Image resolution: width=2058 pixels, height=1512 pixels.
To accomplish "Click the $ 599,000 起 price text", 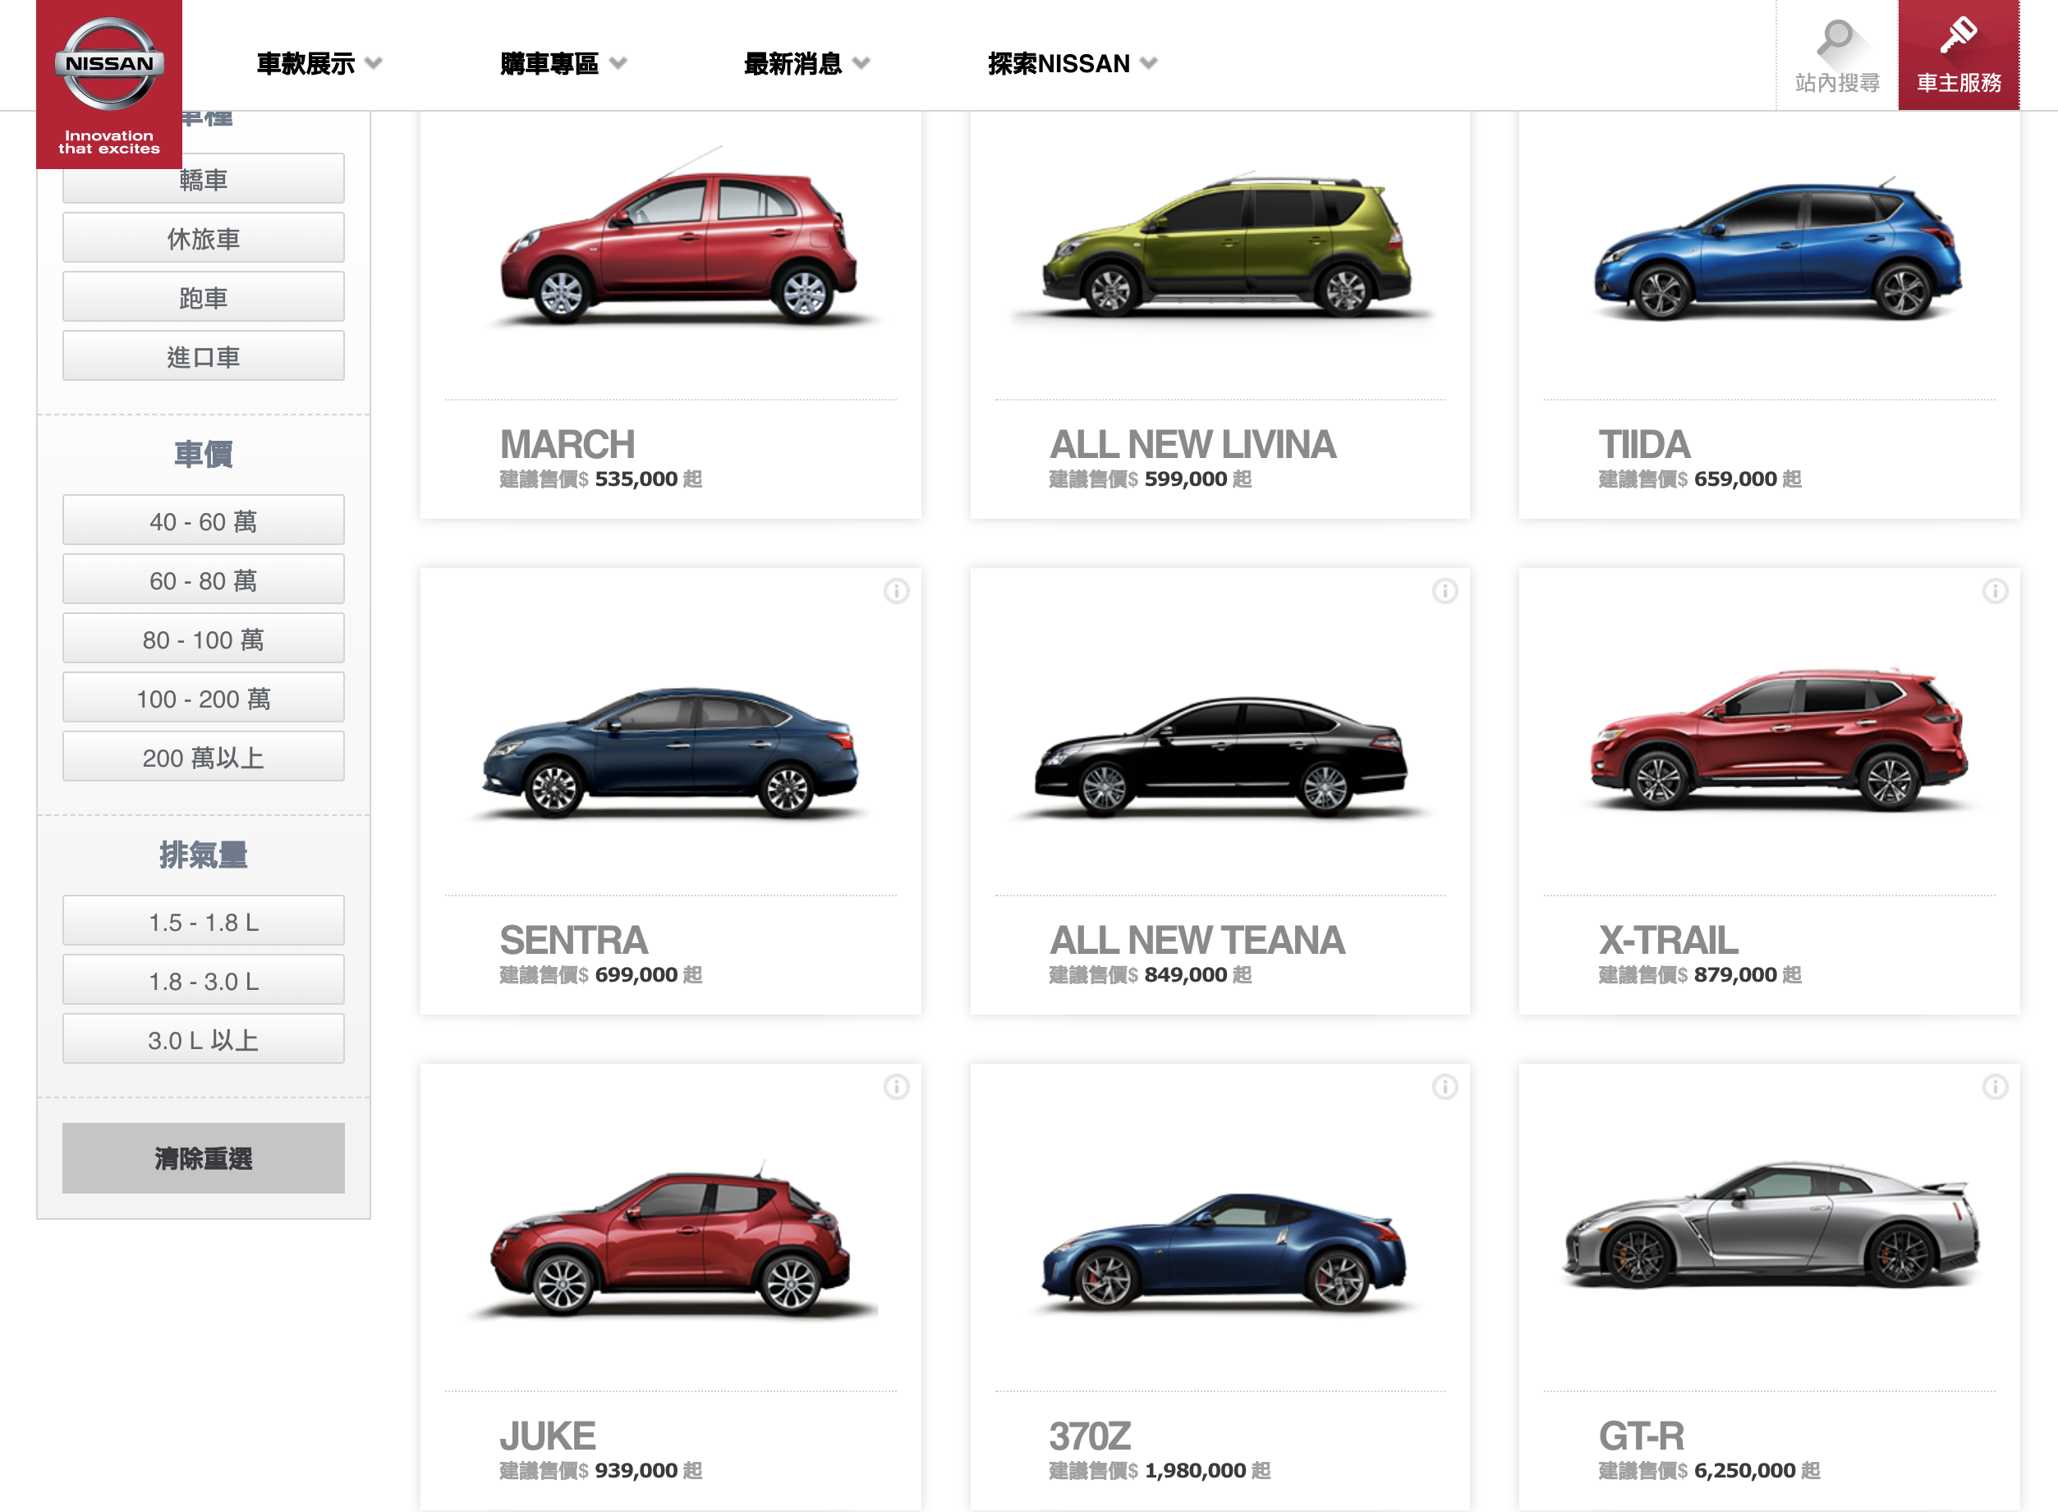I will tap(1189, 479).
